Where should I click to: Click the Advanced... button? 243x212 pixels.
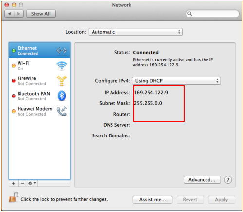coord(202,180)
